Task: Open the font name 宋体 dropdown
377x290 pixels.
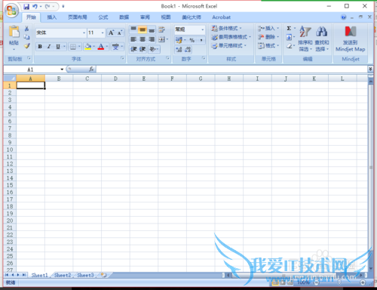Action: coord(84,33)
